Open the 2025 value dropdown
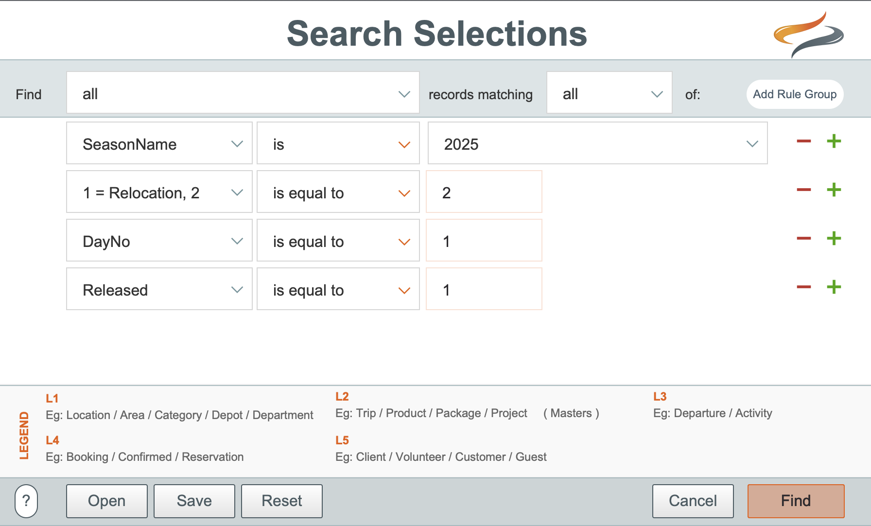871x526 pixels. (598, 143)
